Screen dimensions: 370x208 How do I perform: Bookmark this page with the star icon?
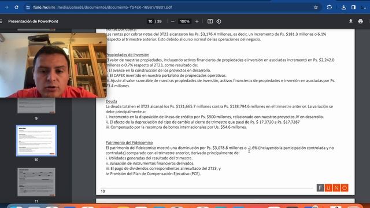click(x=316, y=8)
